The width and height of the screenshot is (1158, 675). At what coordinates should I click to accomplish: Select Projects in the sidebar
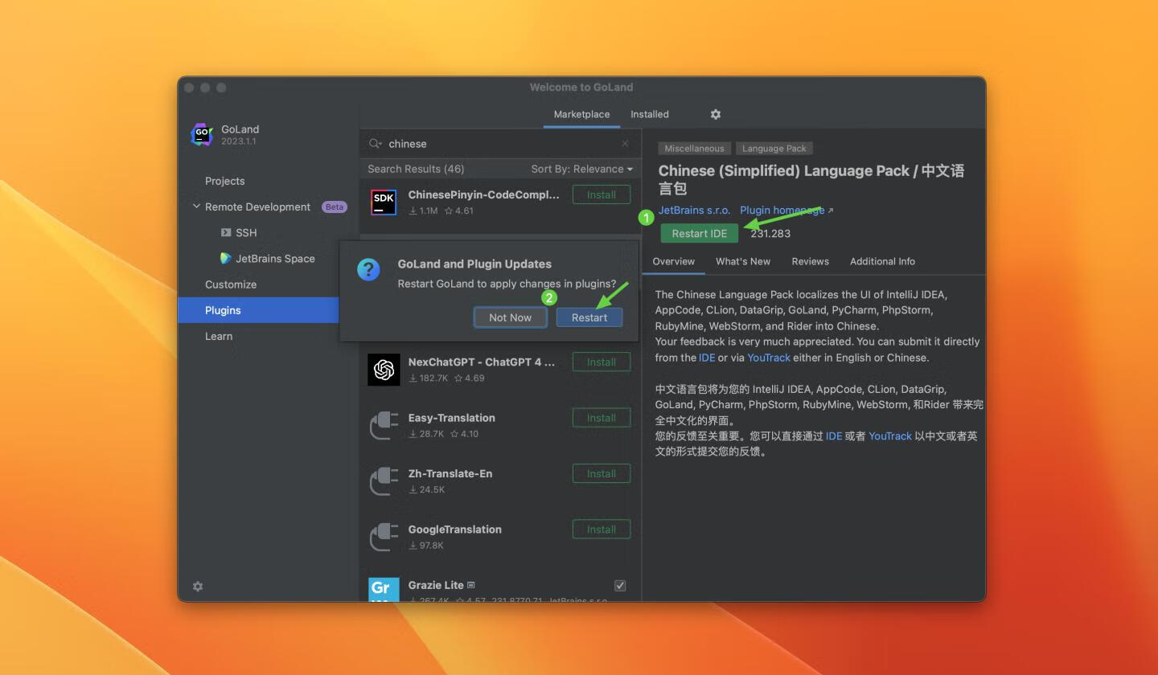pyautogui.click(x=224, y=181)
